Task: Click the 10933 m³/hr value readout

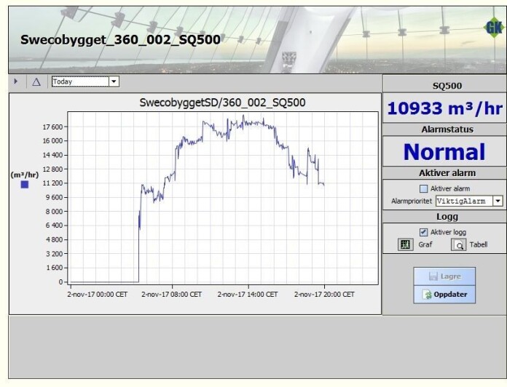Action: tap(444, 108)
